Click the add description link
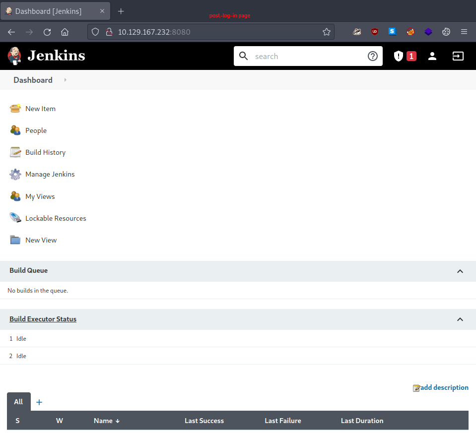476x433 pixels. coord(444,387)
